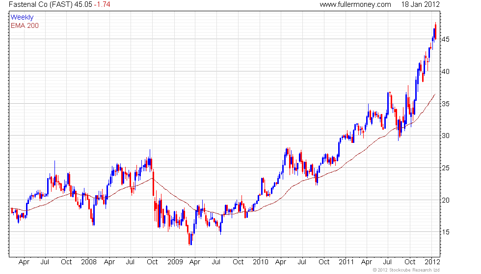Click the 2012 year label on time axis
Viewport: 481px width, 274px height.
tap(432, 262)
